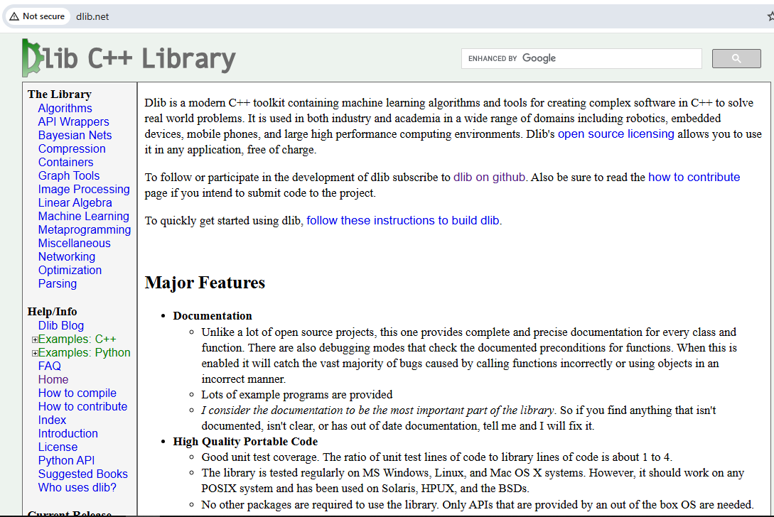Follow the open source licensing link
Image resolution: width=774 pixels, height=517 pixels.
(x=616, y=134)
